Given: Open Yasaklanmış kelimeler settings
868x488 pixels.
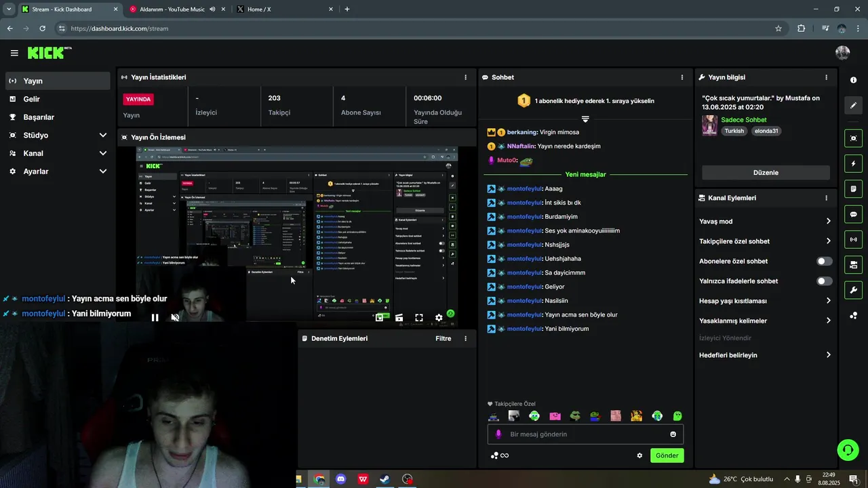Looking at the screenshot, I should tap(765, 321).
